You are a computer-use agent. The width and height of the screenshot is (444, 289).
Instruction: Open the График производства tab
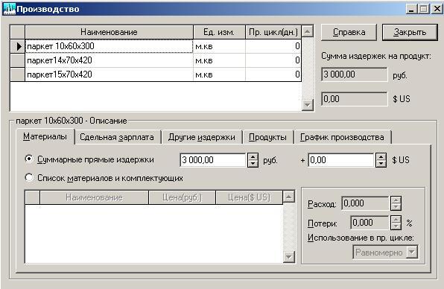coord(342,137)
